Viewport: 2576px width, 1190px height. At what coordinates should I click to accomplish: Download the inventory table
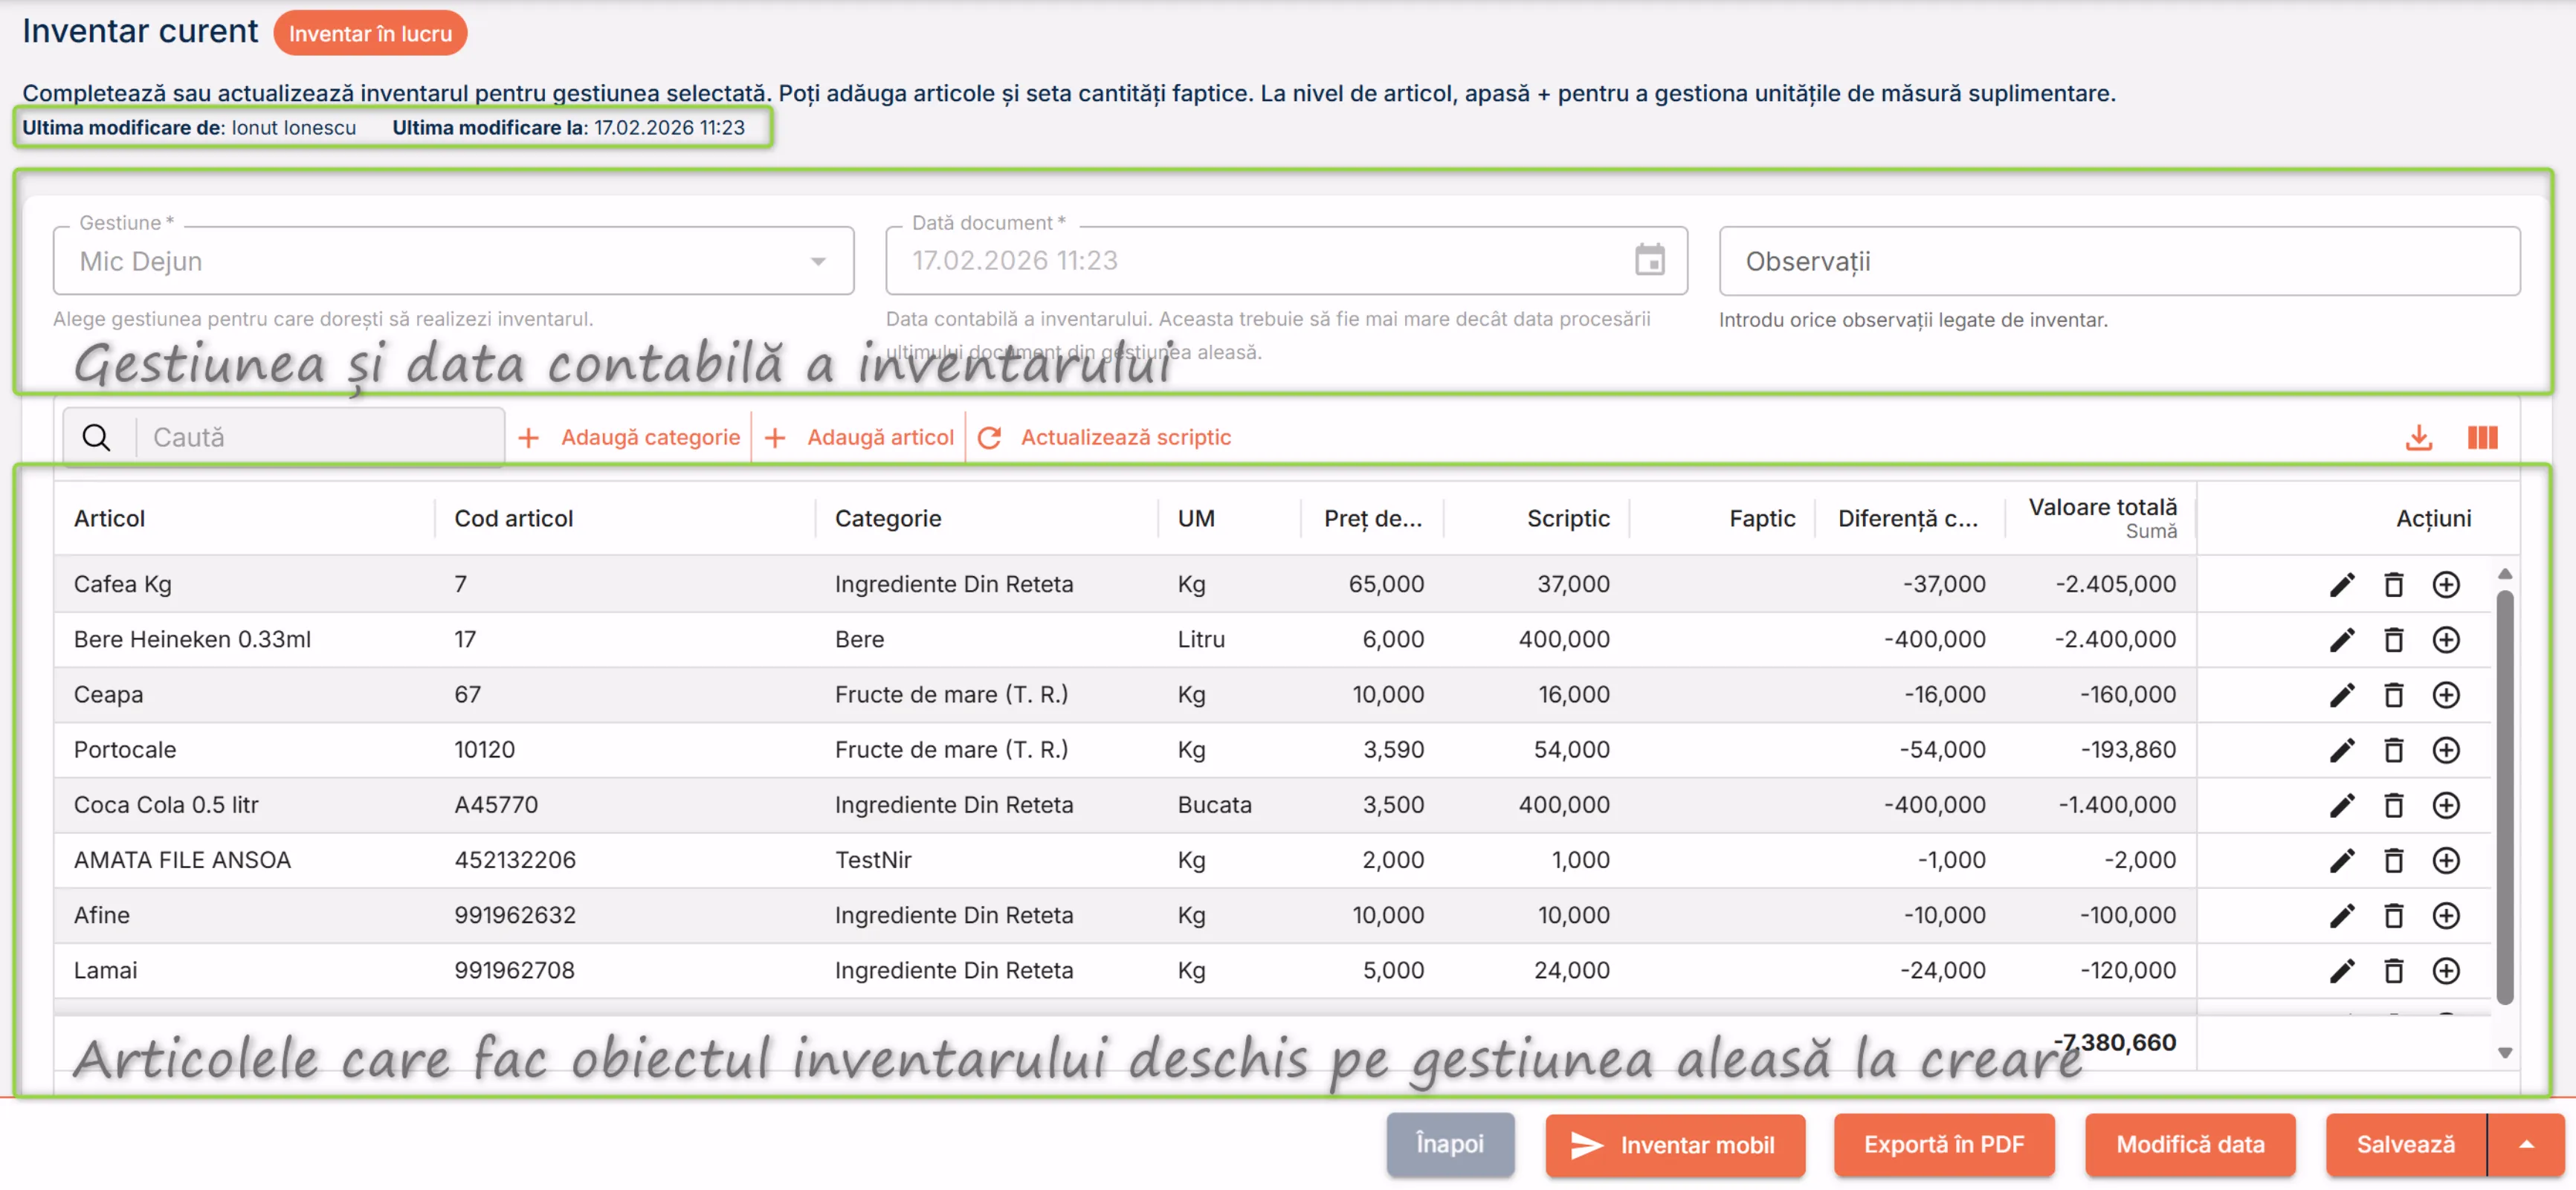click(x=2418, y=437)
